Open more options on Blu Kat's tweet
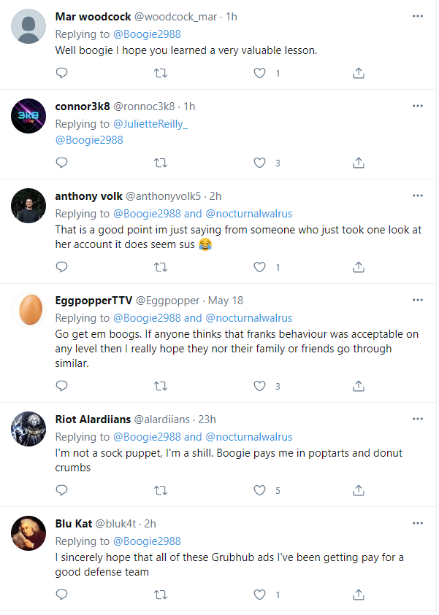The height and width of the screenshot is (615, 439). tap(418, 523)
